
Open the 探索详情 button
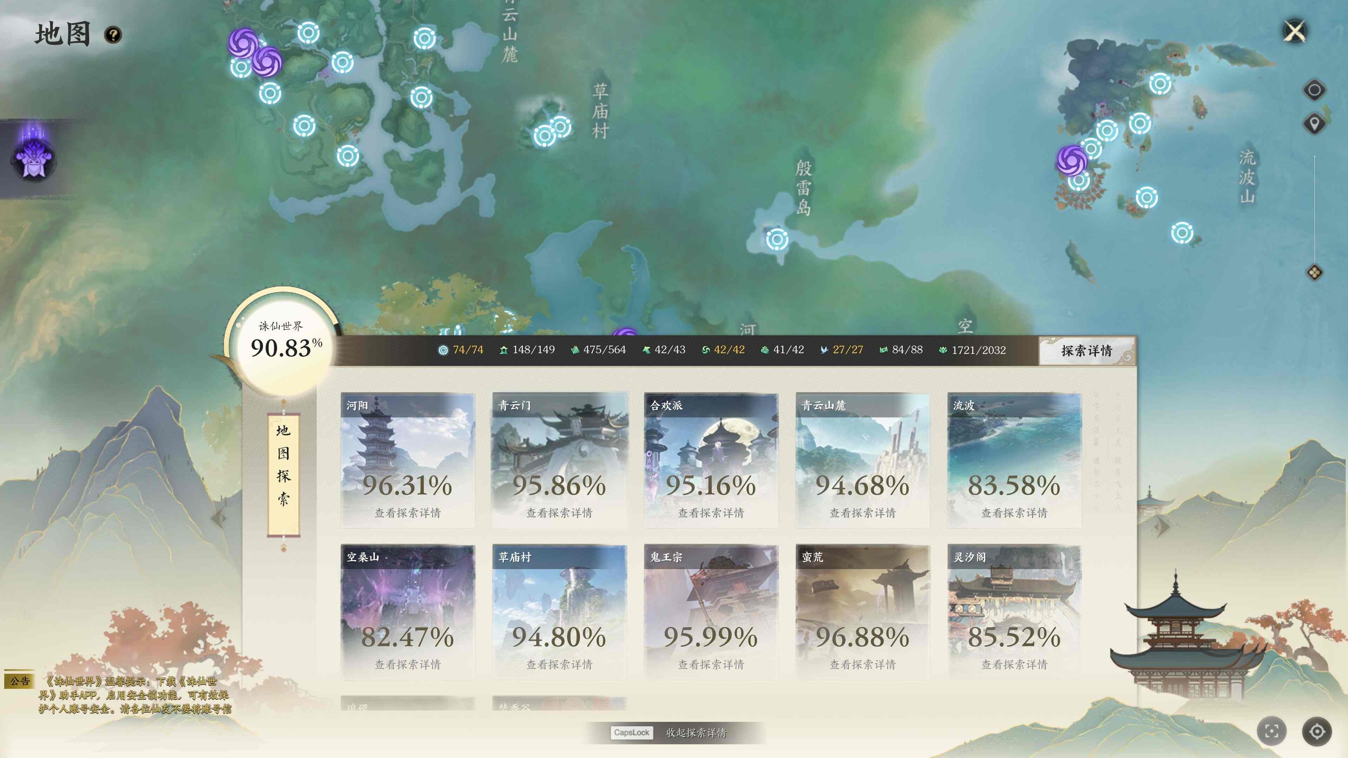pyautogui.click(x=1087, y=350)
